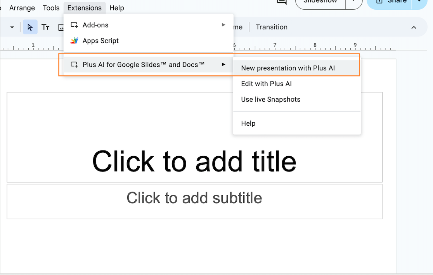Image resolution: width=433 pixels, height=275 pixels.
Task: Expand the Add-ons submenu
Action: (x=149, y=25)
